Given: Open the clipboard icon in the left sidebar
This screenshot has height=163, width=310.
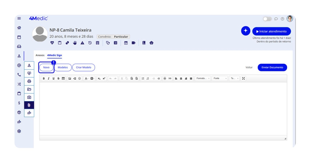Looking at the screenshot, I should pos(19,93).
